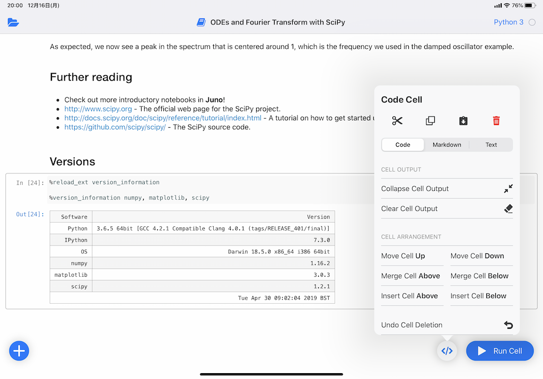Open the file browser folder icon
543x379 pixels.
(13, 22)
